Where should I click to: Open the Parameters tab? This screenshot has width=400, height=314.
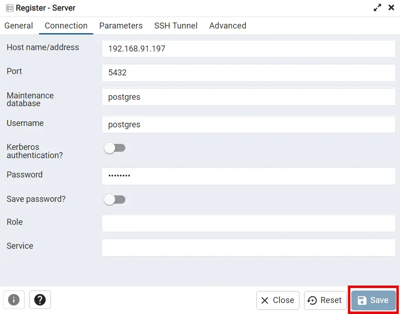tap(121, 26)
